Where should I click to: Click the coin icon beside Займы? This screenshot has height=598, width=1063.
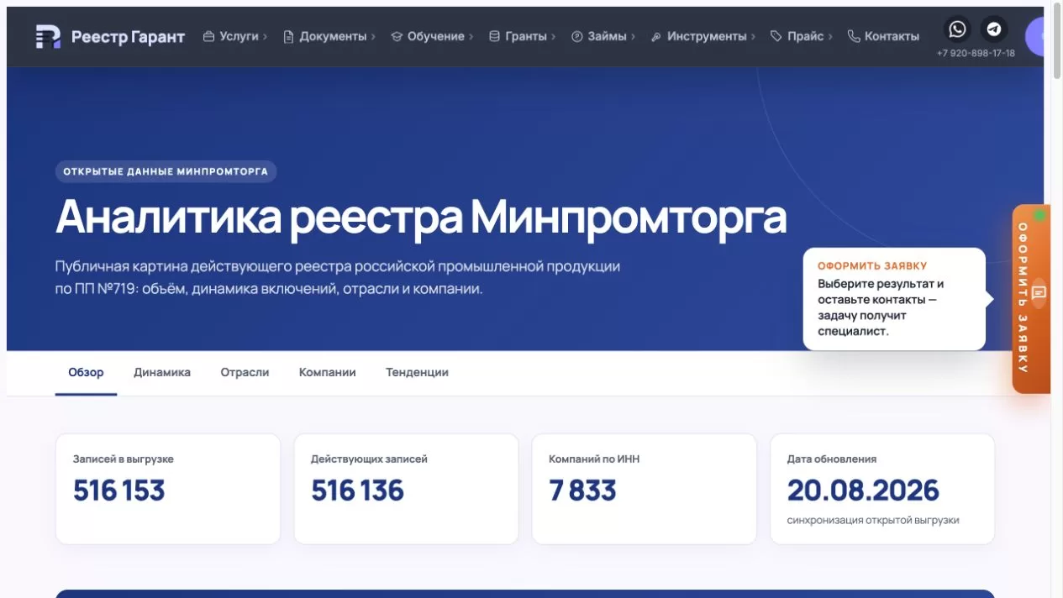(577, 37)
